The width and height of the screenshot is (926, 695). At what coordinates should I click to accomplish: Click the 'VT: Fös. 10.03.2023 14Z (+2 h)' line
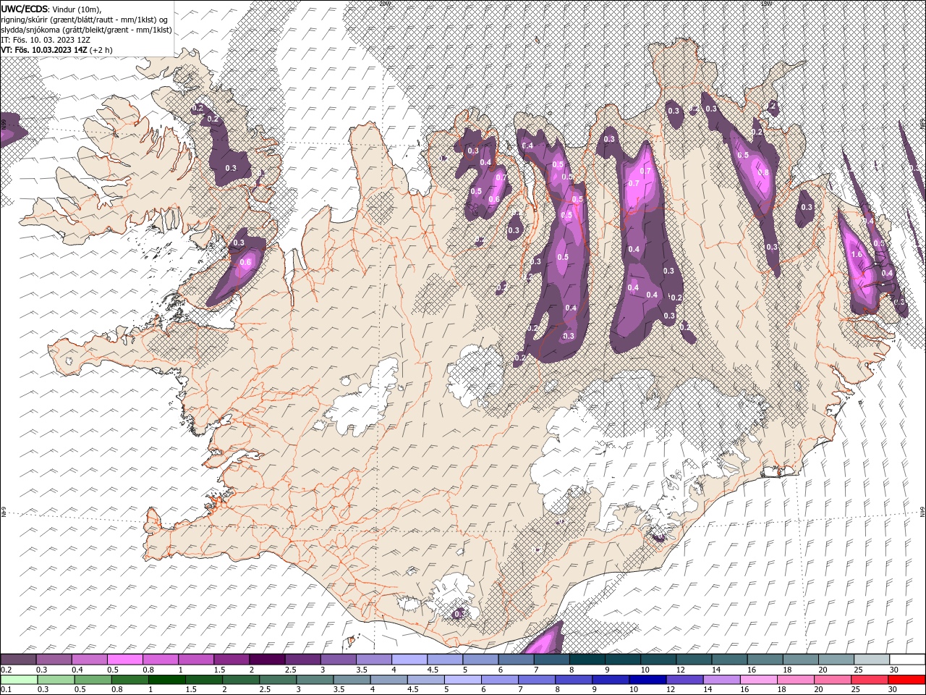(56, 50)
